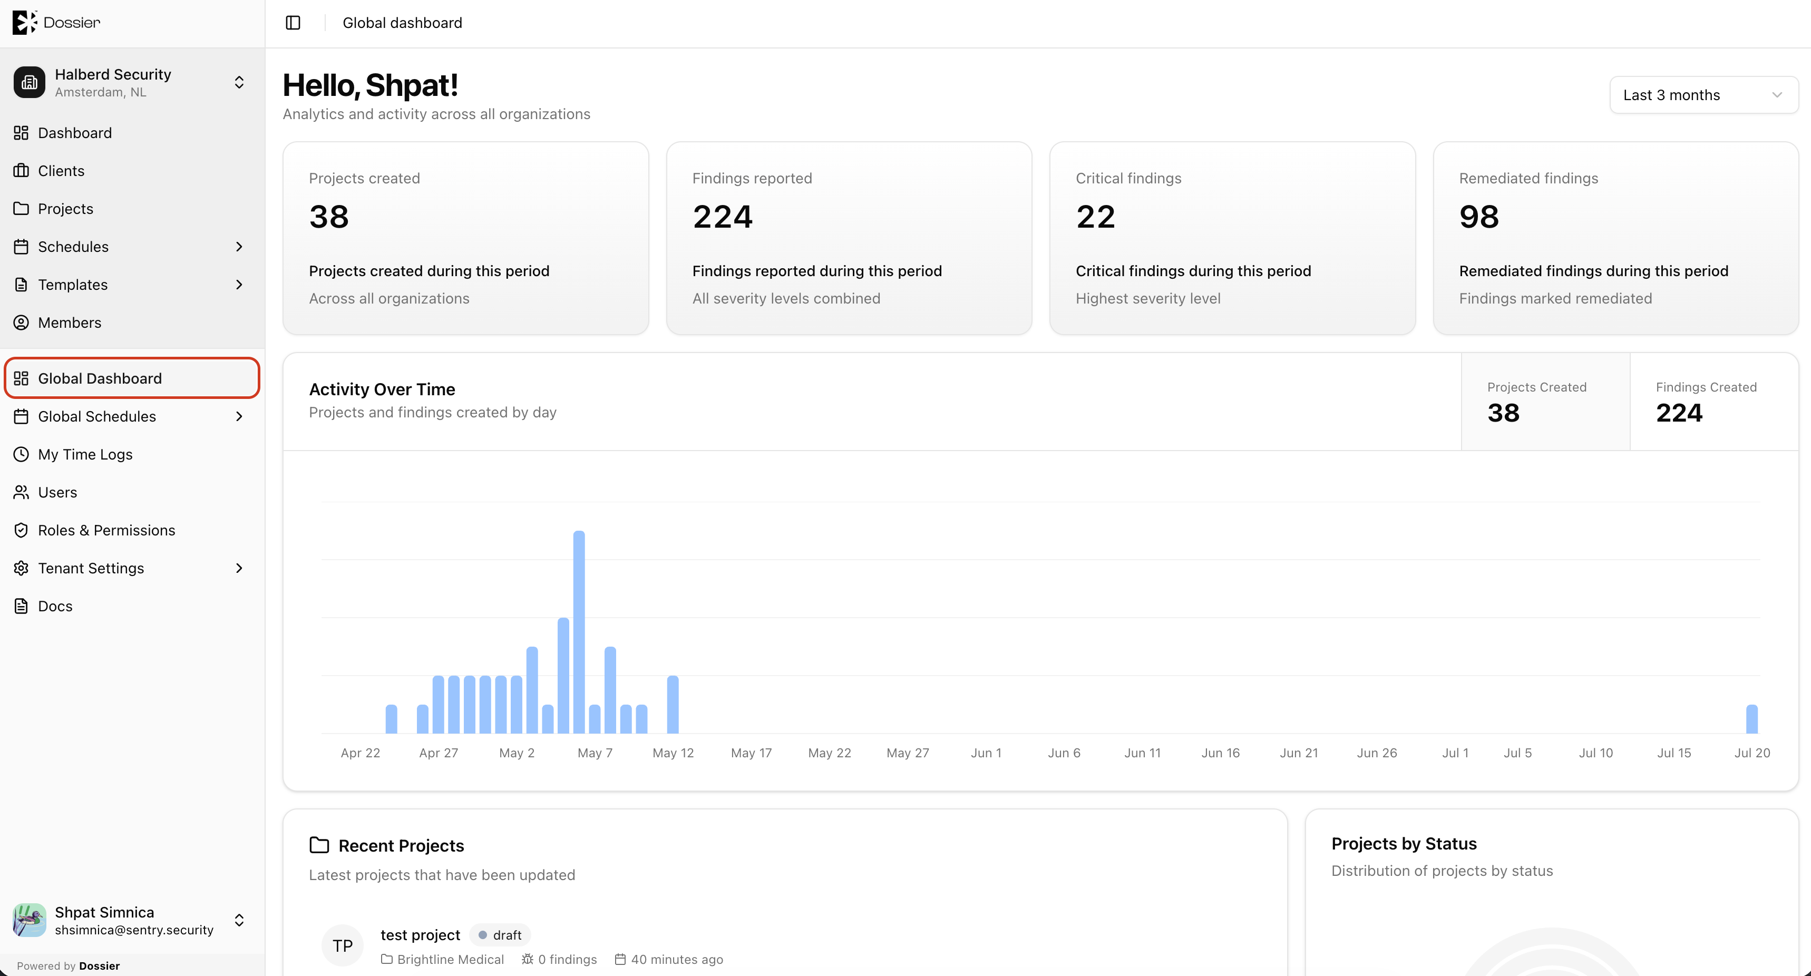Click the draft status badge
The image size is (1811, 976).
(x=500, y=934)
